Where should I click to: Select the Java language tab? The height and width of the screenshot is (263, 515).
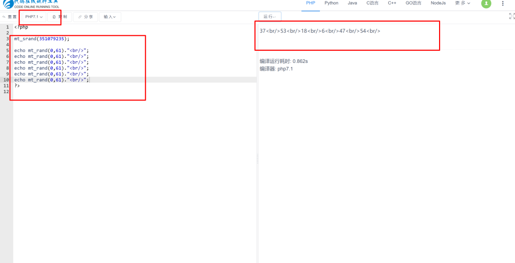click(x=352, y=3)
